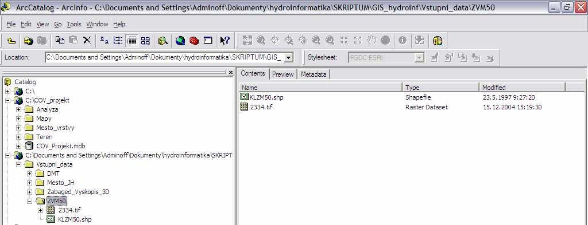
Task: Select the ZVM50 folder in the tree
Action: coord(57,201)
